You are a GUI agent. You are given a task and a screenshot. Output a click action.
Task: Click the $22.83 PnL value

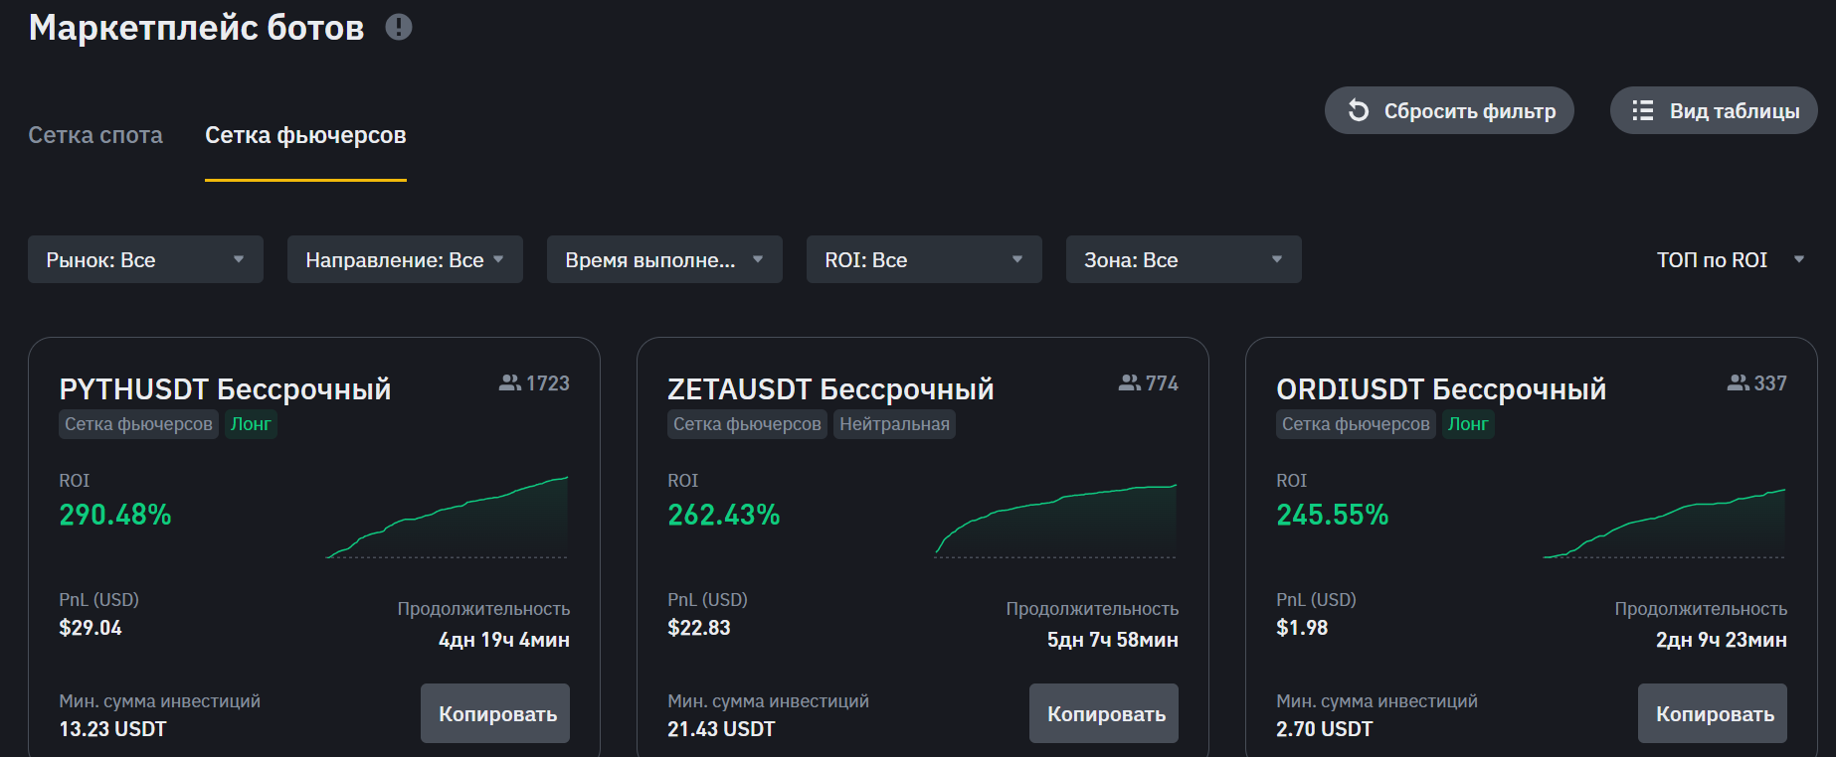(699, 628)
